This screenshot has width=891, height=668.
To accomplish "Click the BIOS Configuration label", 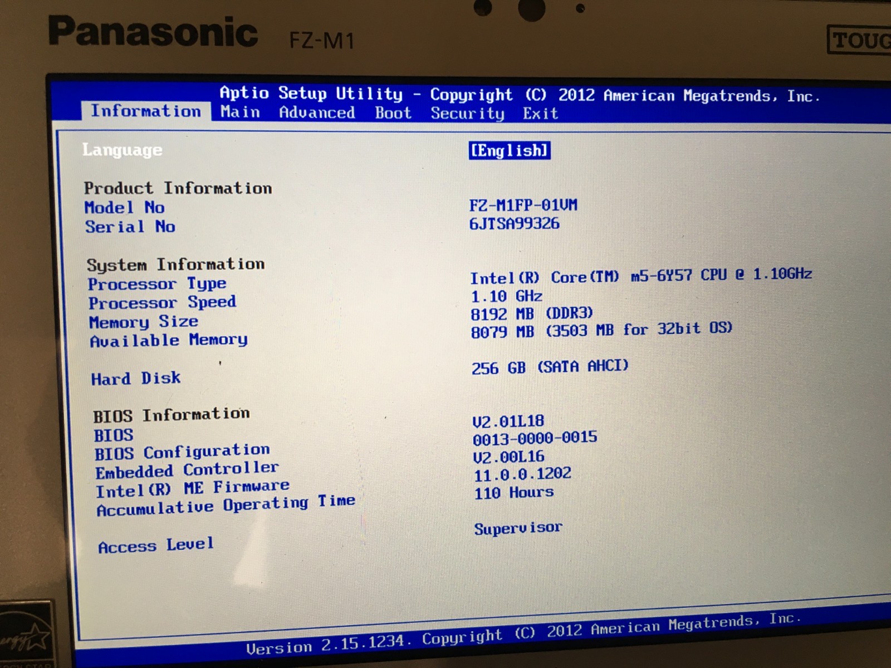I will pos(182,451).
